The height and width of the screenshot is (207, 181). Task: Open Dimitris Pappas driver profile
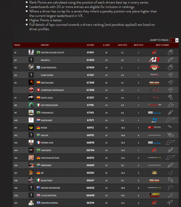pos(50,203)
